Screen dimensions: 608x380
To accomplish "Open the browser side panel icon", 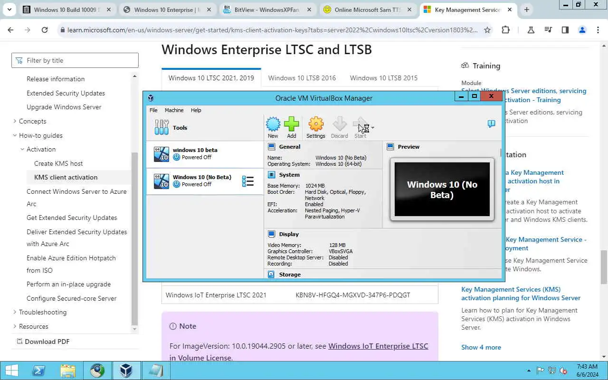I will (x=565, y=30).
